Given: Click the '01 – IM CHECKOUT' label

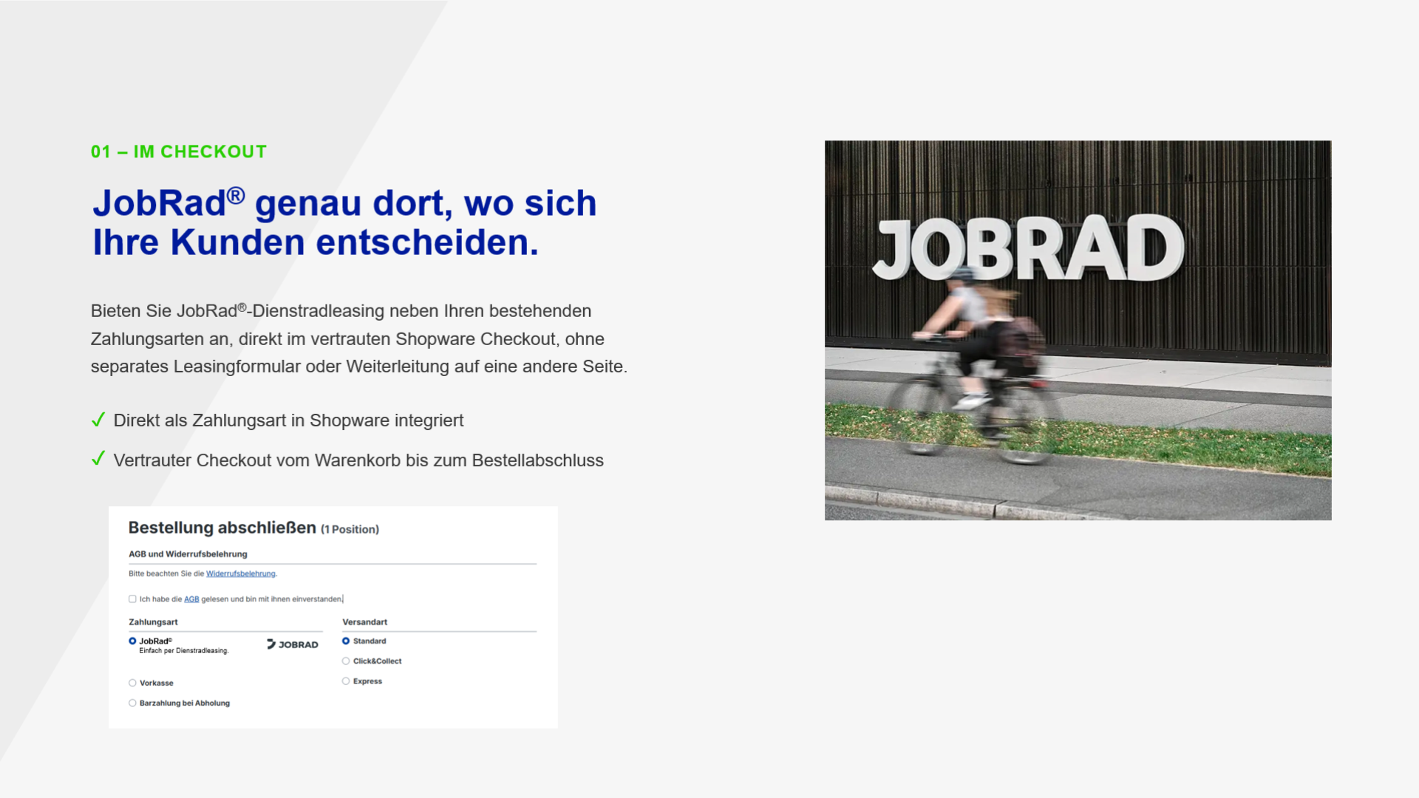Looking at the screenshot, I should tap(178, 151).
